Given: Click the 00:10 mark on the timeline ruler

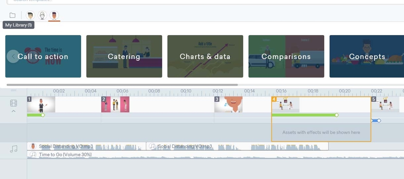Looking at the screenshot, I should [186, 91].
